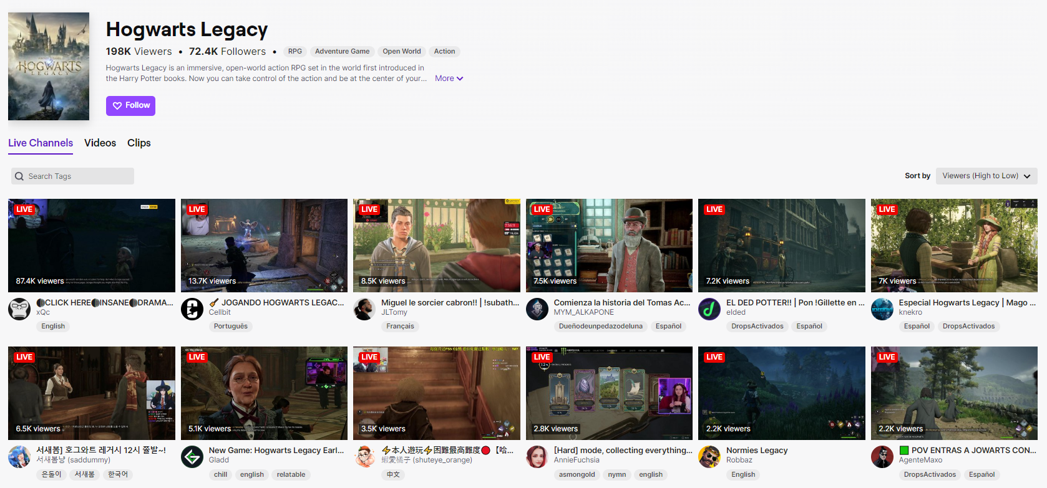Follow the Hogwarts Legacy category
The width and height of the screenshot is (1047, 488).
coord(130,105)
